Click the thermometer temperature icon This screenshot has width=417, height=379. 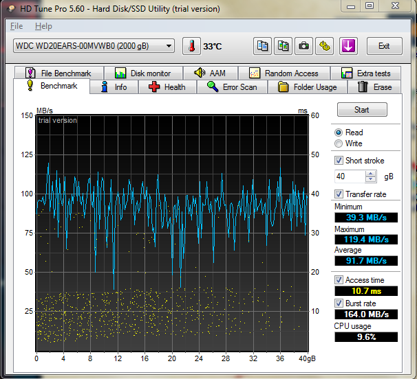pos(191,46)
